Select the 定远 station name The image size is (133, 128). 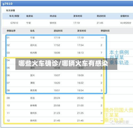(32, 98)
